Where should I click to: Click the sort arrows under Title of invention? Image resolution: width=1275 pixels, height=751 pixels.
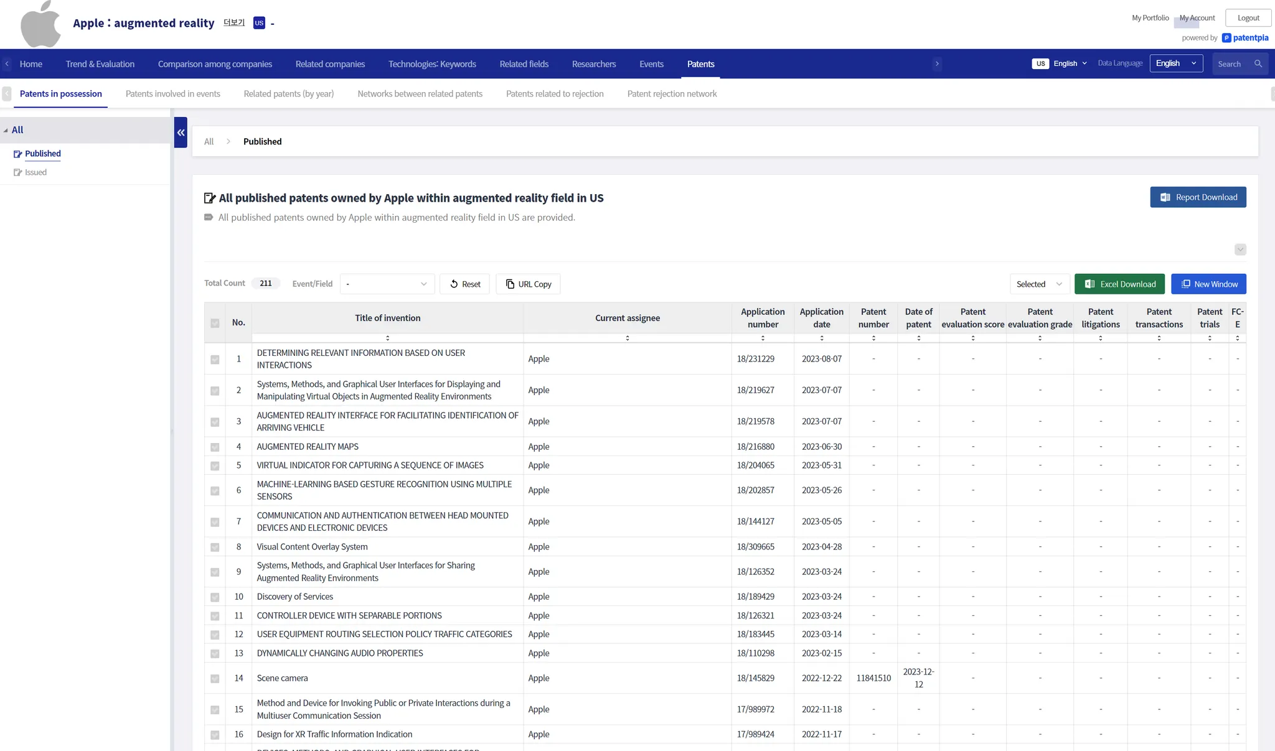pos(387,338)
